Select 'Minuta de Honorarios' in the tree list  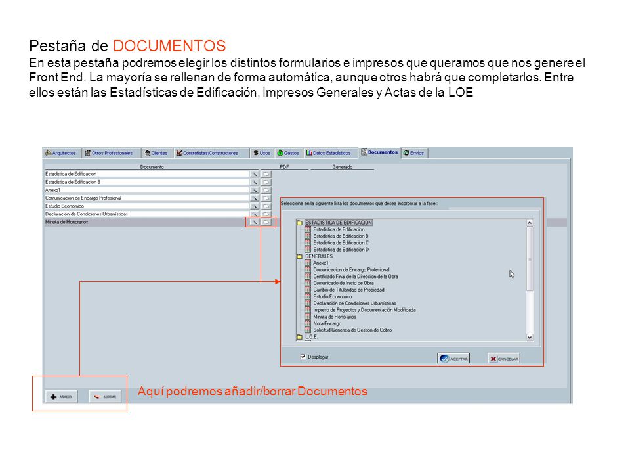[x=334, y=317]
